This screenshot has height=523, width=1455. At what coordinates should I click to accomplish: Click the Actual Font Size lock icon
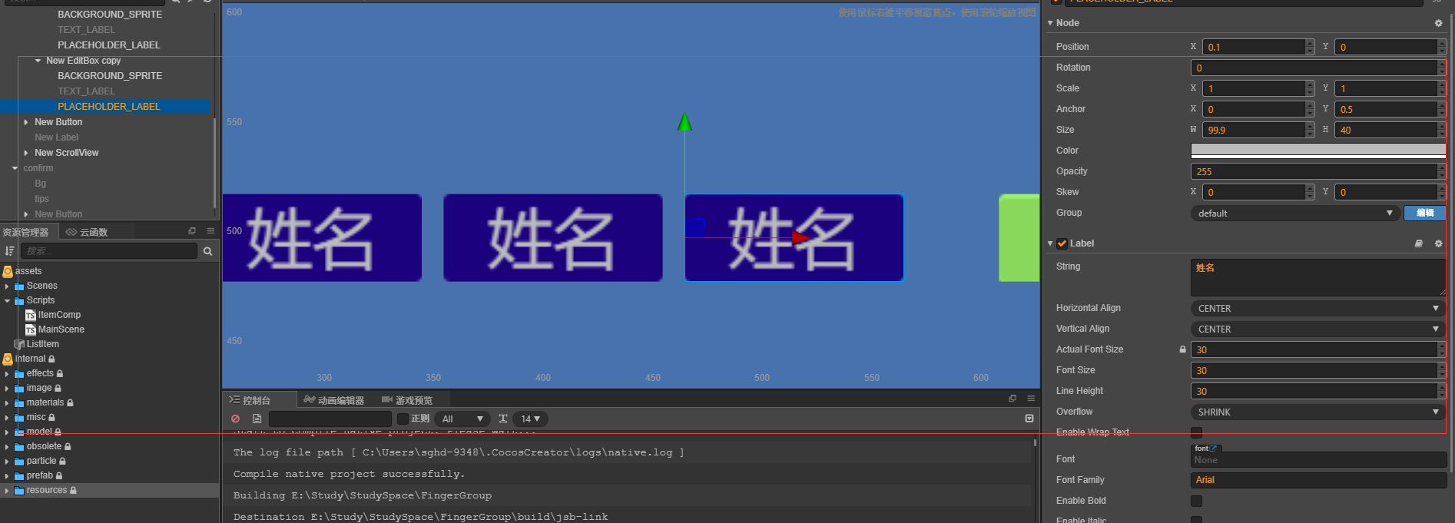click(1183, 349)
